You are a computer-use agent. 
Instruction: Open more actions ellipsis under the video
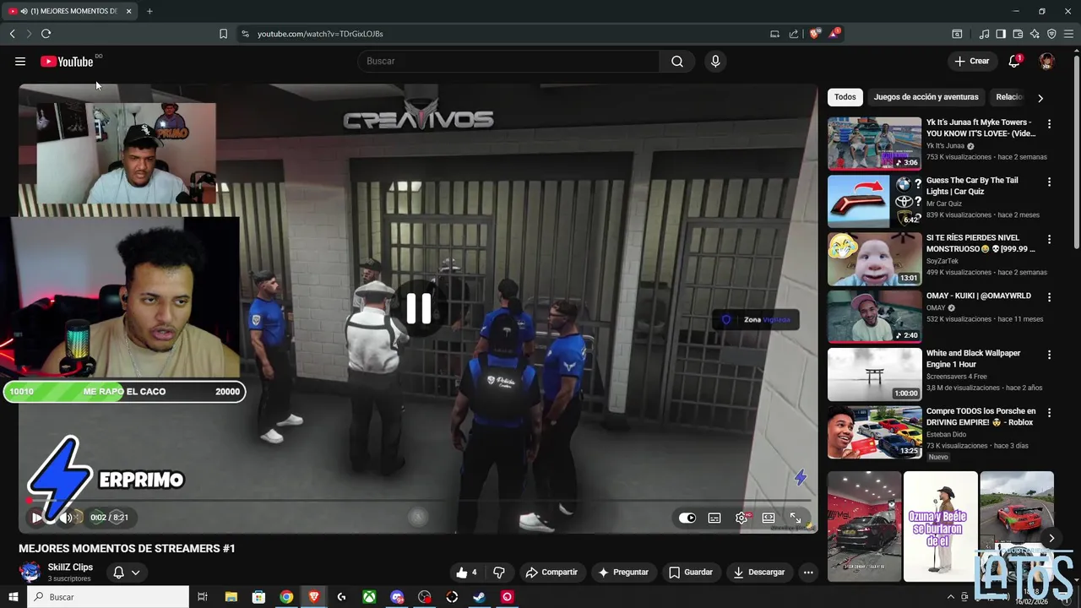pyautogui.click(x=808, y=573)
